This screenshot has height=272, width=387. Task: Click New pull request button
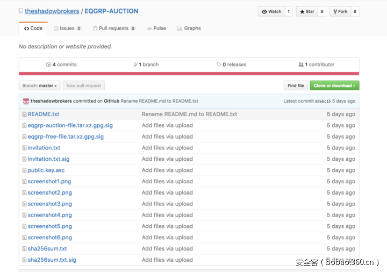(x=84, y=85)
